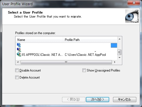
Task: Tick the Delete Account checkbox
Action: coord(17,77)
